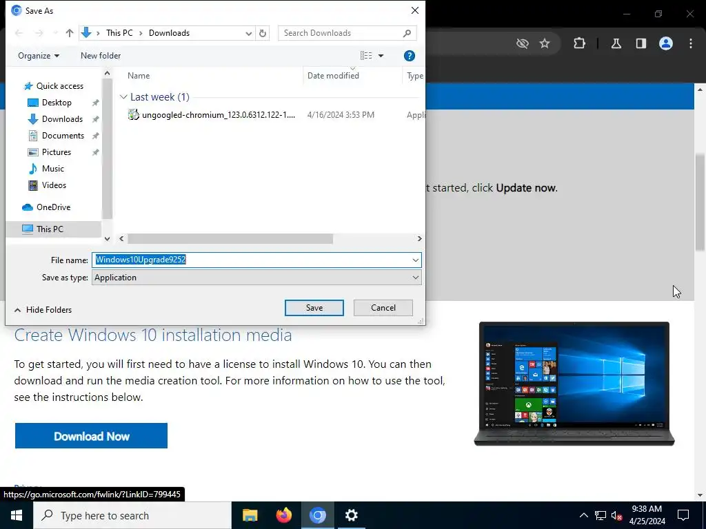Show hidden system tray icons

pyautogui.click(x=583, y=515)
